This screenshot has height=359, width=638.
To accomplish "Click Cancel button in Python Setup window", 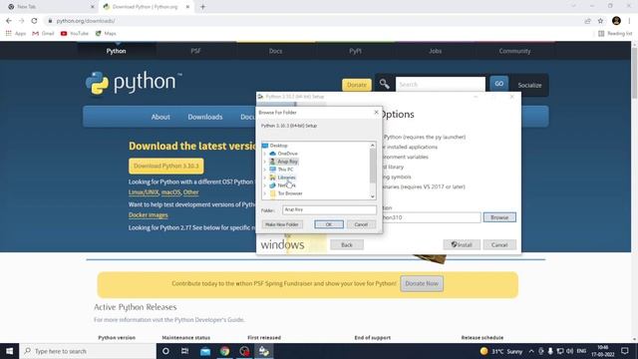I will click(x=499, y=244).
